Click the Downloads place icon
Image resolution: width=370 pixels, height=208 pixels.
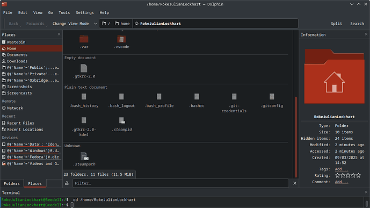[4, 61]
